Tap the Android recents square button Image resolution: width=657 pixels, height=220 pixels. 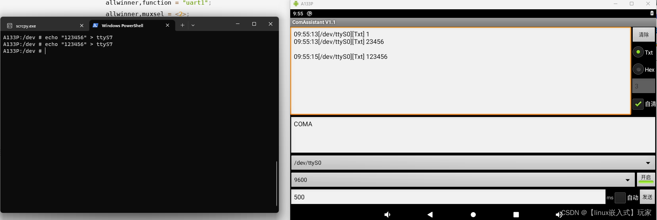(x=516, y=215)
